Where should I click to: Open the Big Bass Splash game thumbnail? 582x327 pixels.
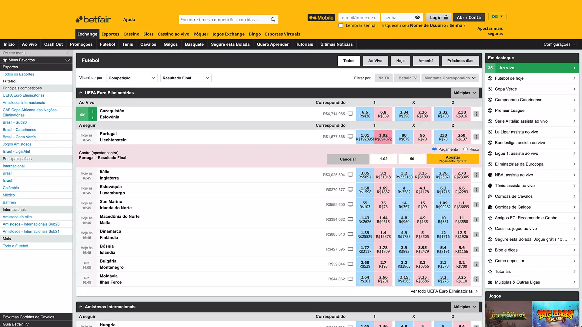click(x=555, y=314)
